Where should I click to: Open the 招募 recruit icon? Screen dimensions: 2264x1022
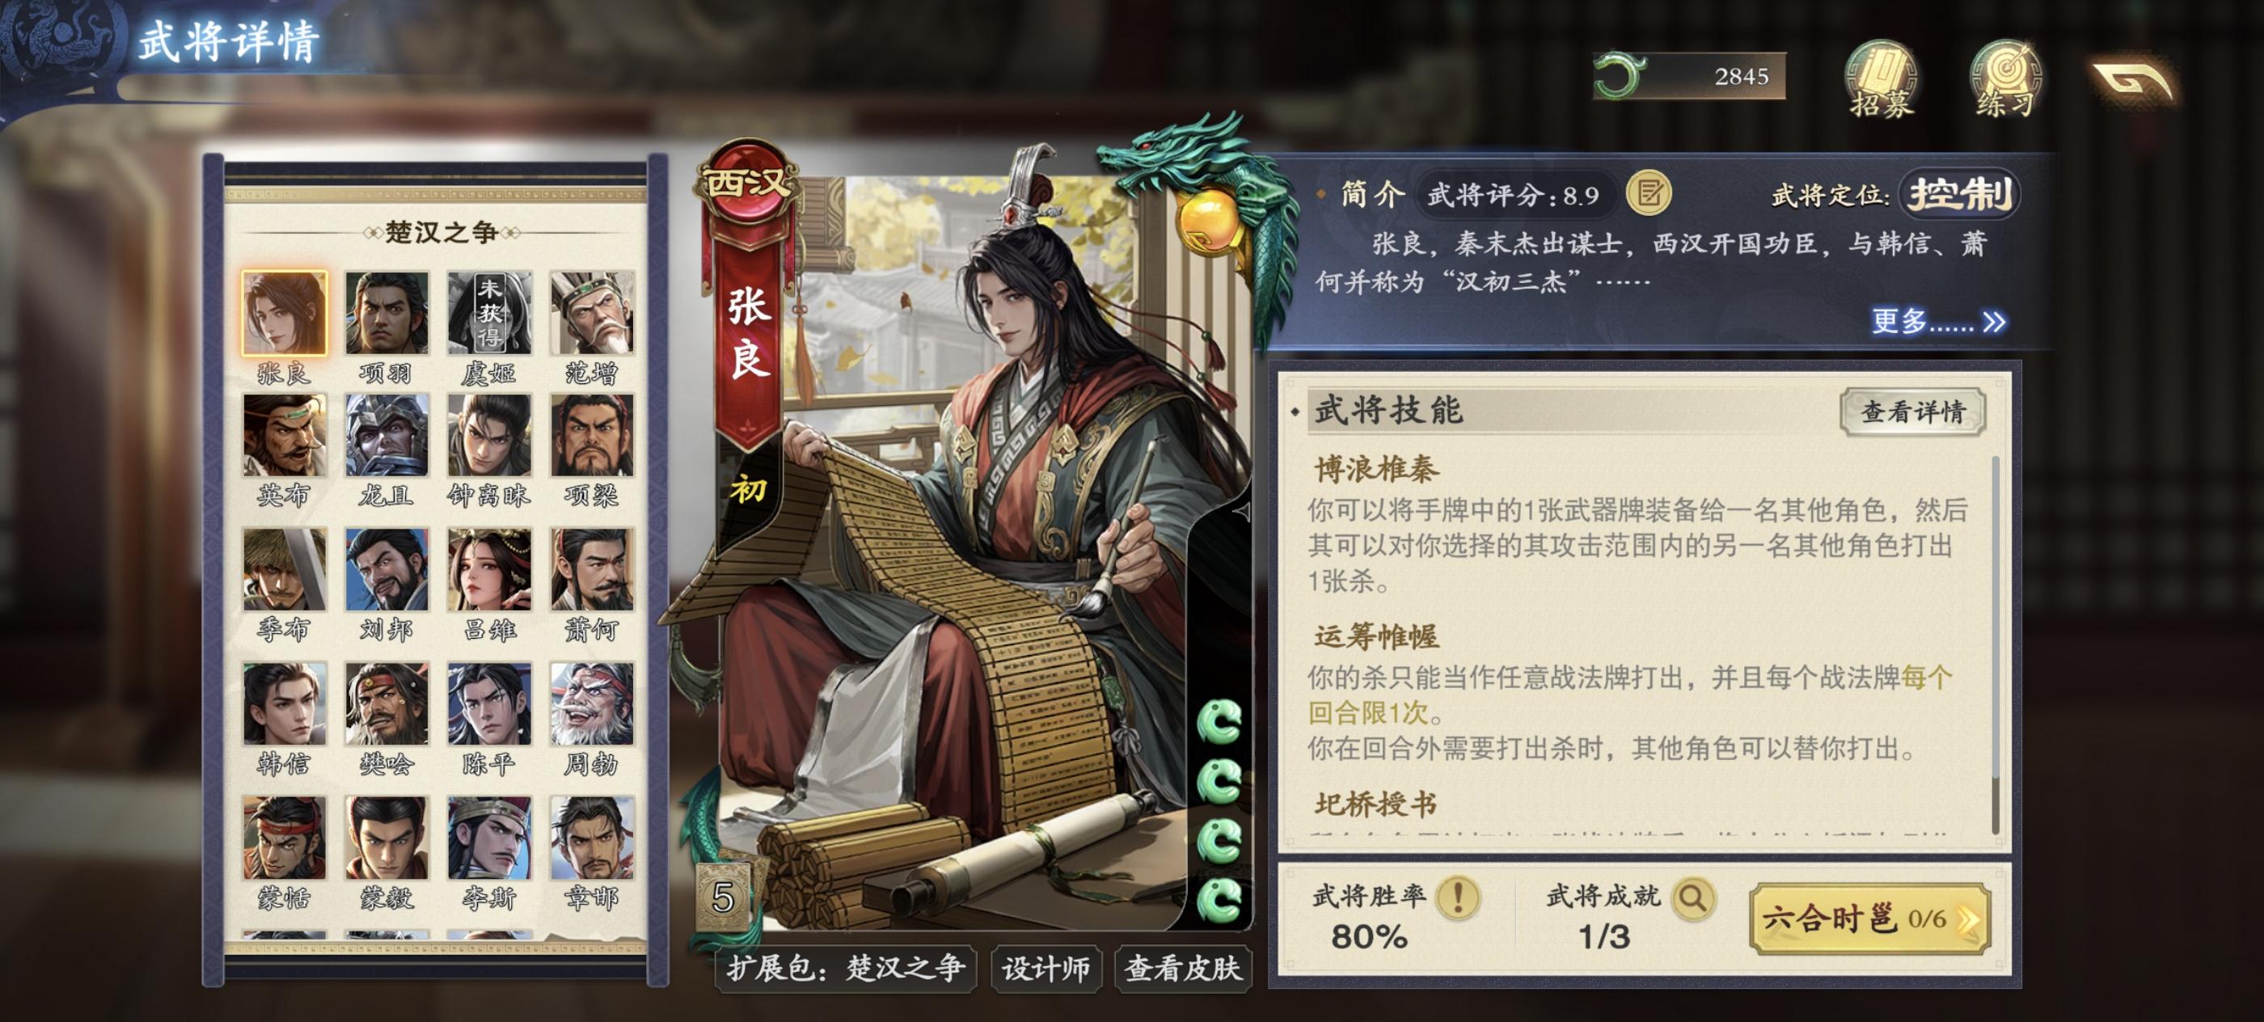pos(1880,80)
